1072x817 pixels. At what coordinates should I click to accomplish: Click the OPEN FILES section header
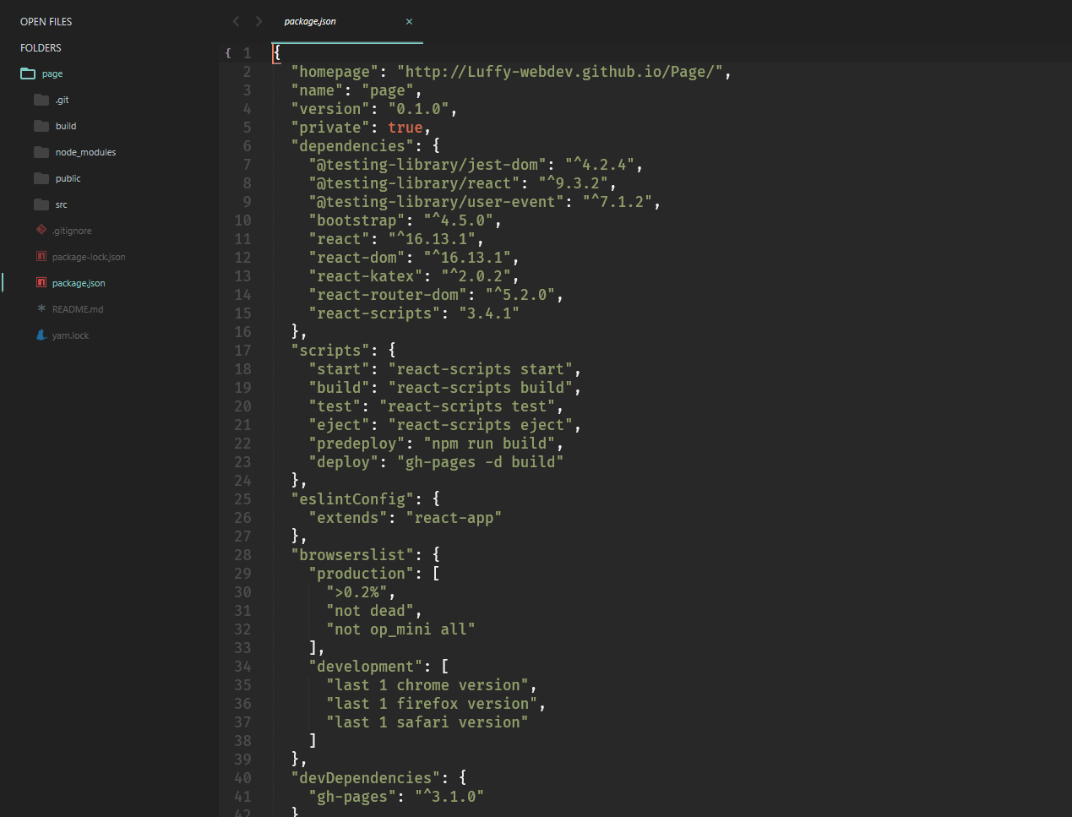click(x=45, y=21)
